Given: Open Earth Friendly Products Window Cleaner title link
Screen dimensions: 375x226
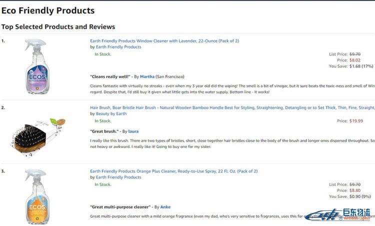Looking at the screenshot, I should [164, 41].
